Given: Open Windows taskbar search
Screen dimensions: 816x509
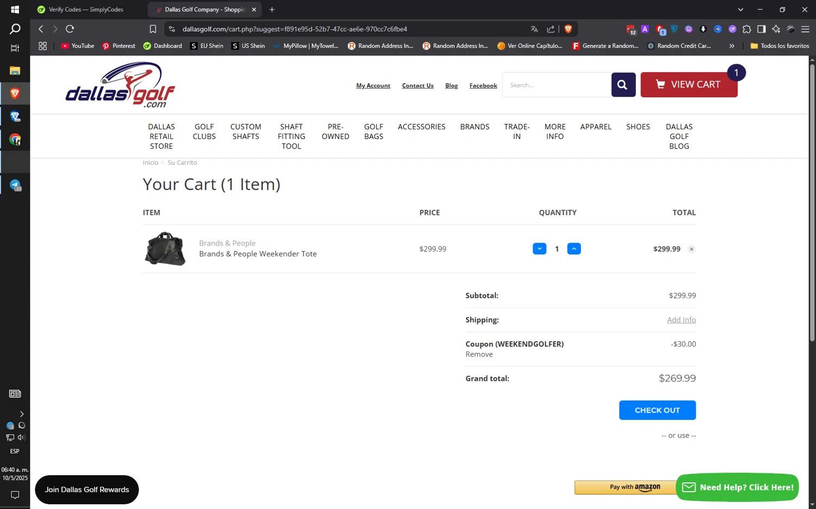Looking at the screenshot, I should (15, 29).
